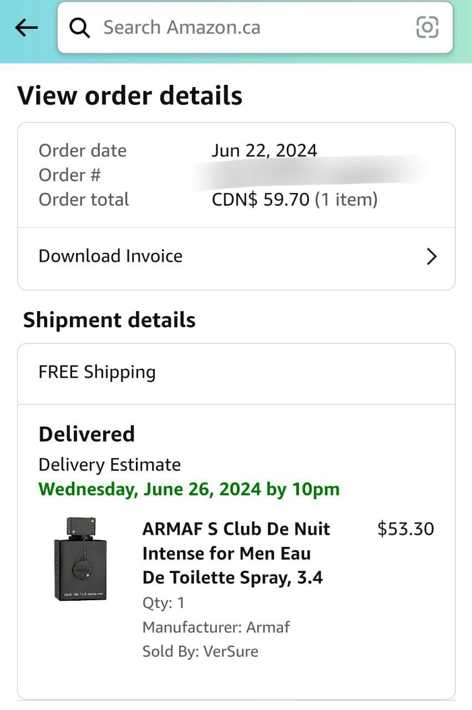This screenshot has height=710, width=472.
Task: Select the $53.30 item price
Action: coord(405,529)
